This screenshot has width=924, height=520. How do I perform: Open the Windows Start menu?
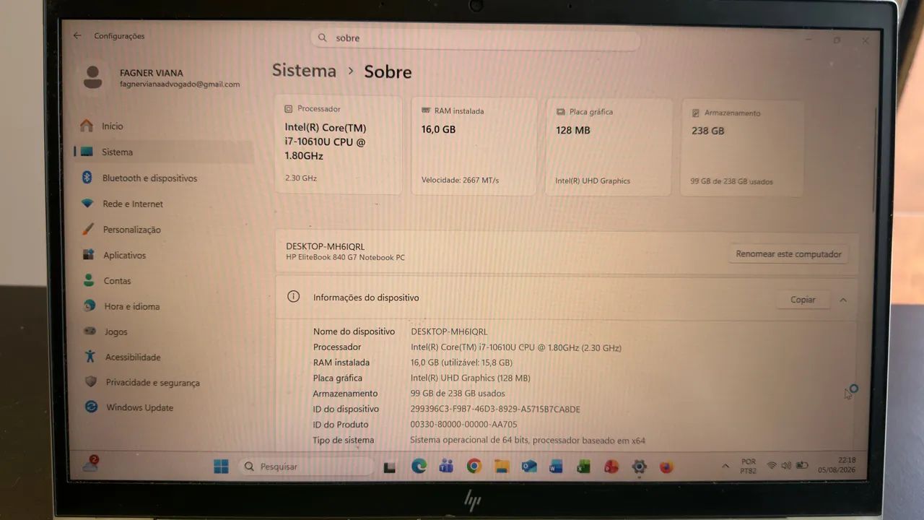[x=221, y=467]
